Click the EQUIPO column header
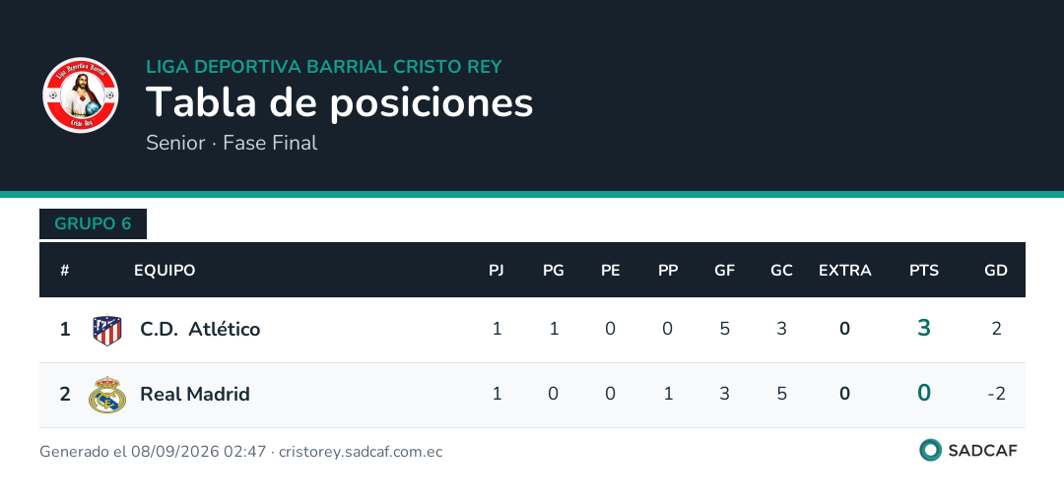The width and height of the screenshot is (1064, 502). tap(165, 270)
